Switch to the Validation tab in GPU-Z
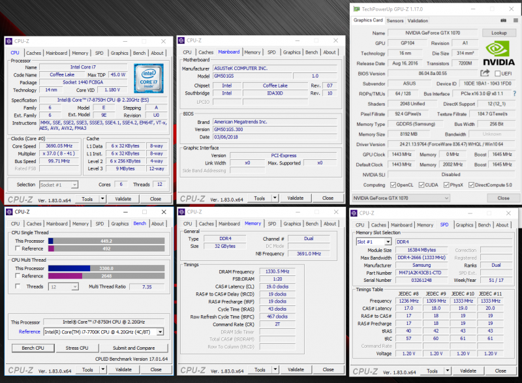This screenshot has height=383, width=522. (x=418, y=21)
